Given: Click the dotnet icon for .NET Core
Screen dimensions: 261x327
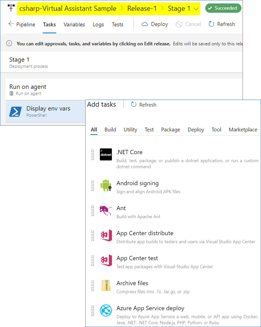Looking at the screenshot, I should point(106,154).
